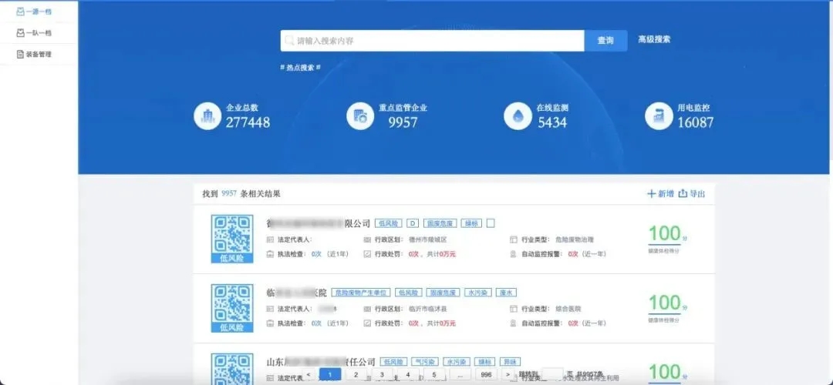Click the 重点监管企业 round icon
The image size is (833, 385).
[x=360, y=116]
